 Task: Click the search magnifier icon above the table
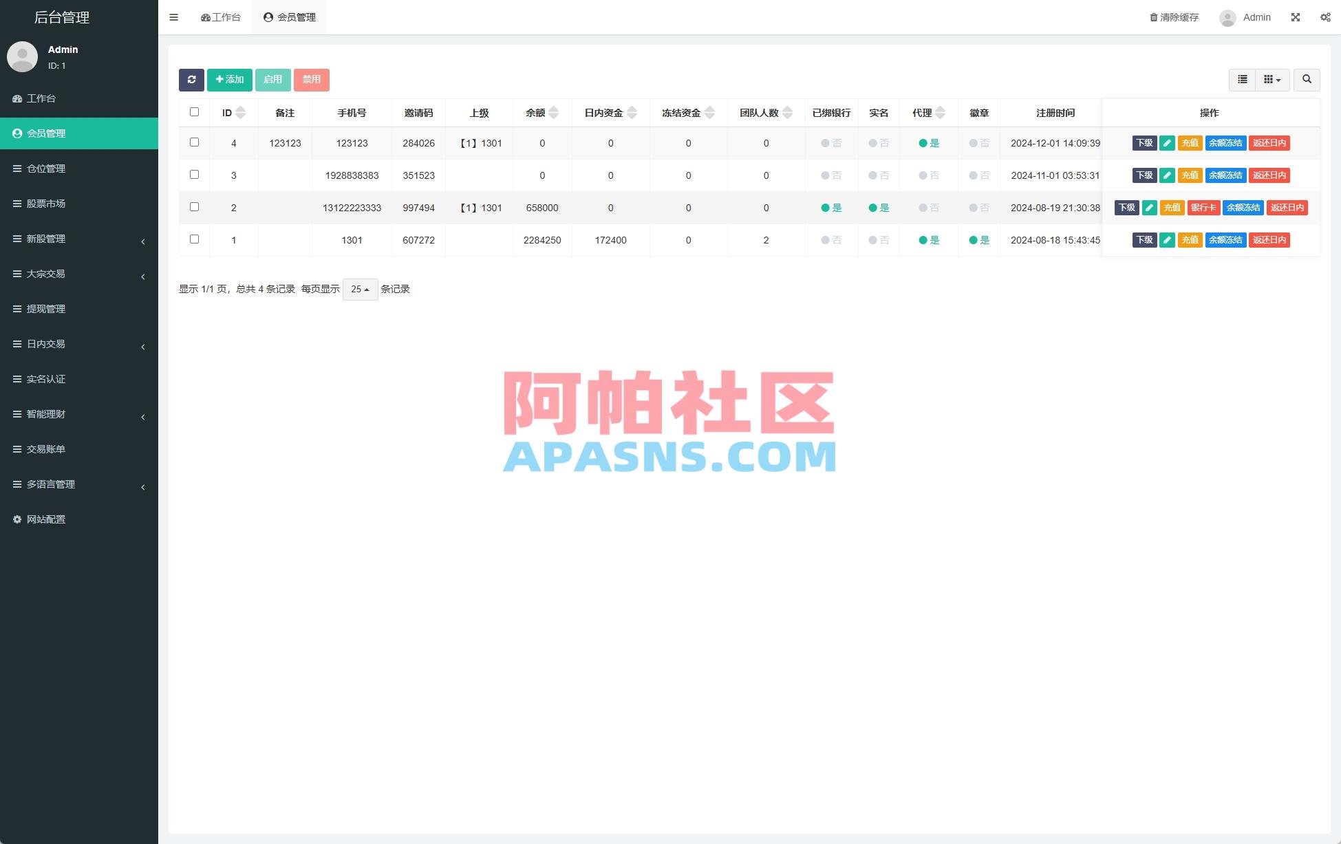(1307, 80)
